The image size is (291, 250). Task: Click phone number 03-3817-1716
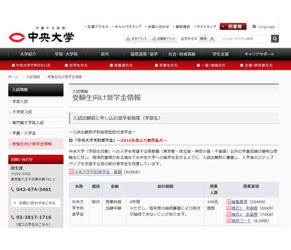33,217
